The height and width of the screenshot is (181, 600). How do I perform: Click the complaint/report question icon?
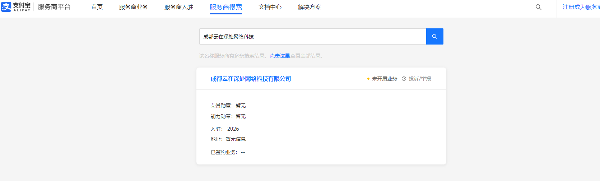[404, 79]
